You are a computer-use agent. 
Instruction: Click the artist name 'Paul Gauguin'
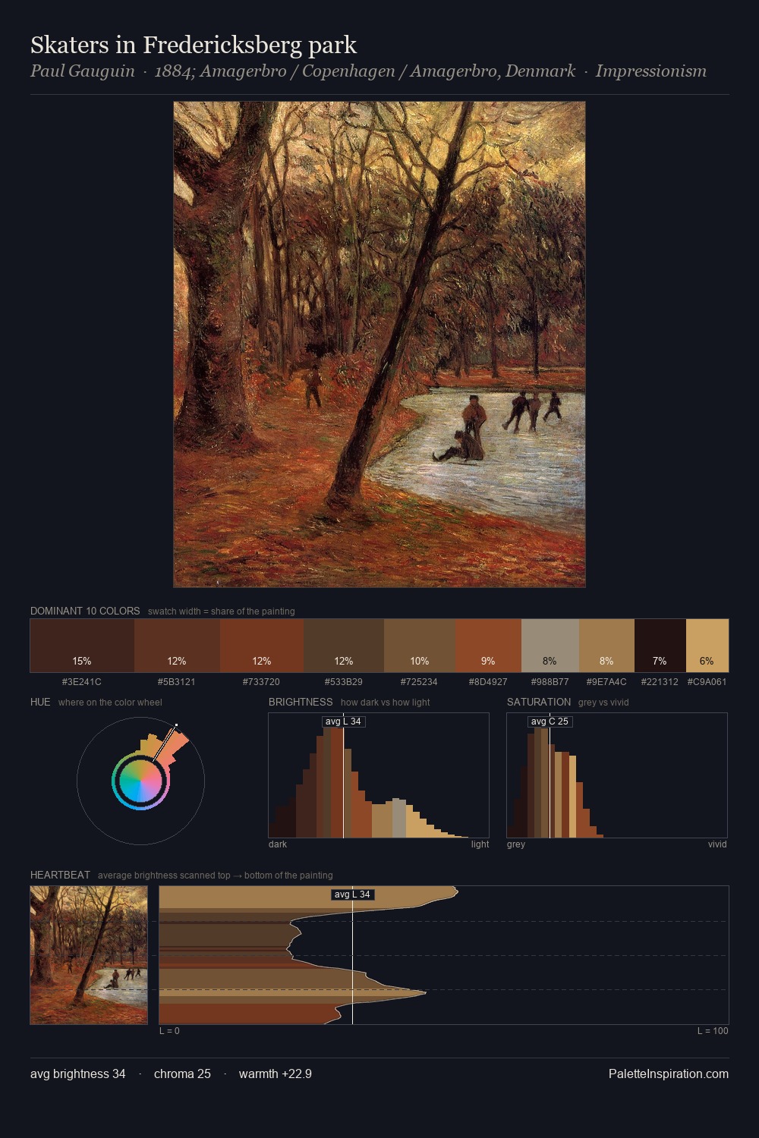pos(82,71)
